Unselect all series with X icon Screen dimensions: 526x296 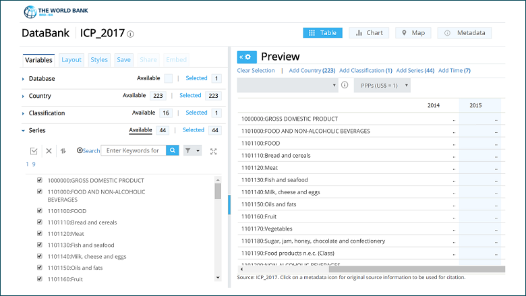[49, 151]
